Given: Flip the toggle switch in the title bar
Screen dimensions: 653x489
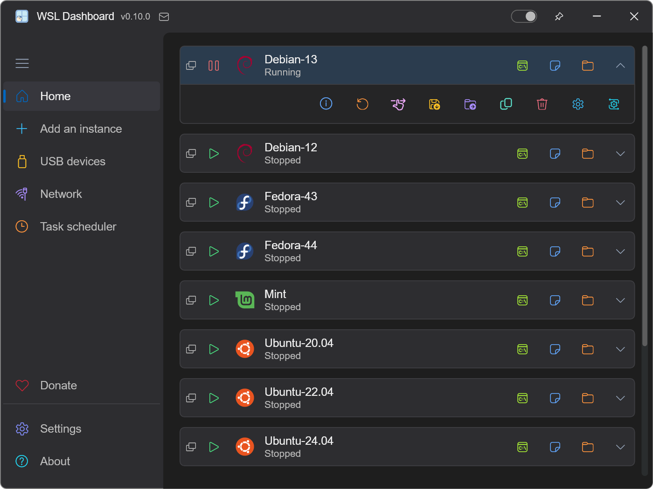Looking at the screenshot, I should [x=524, y=16].
